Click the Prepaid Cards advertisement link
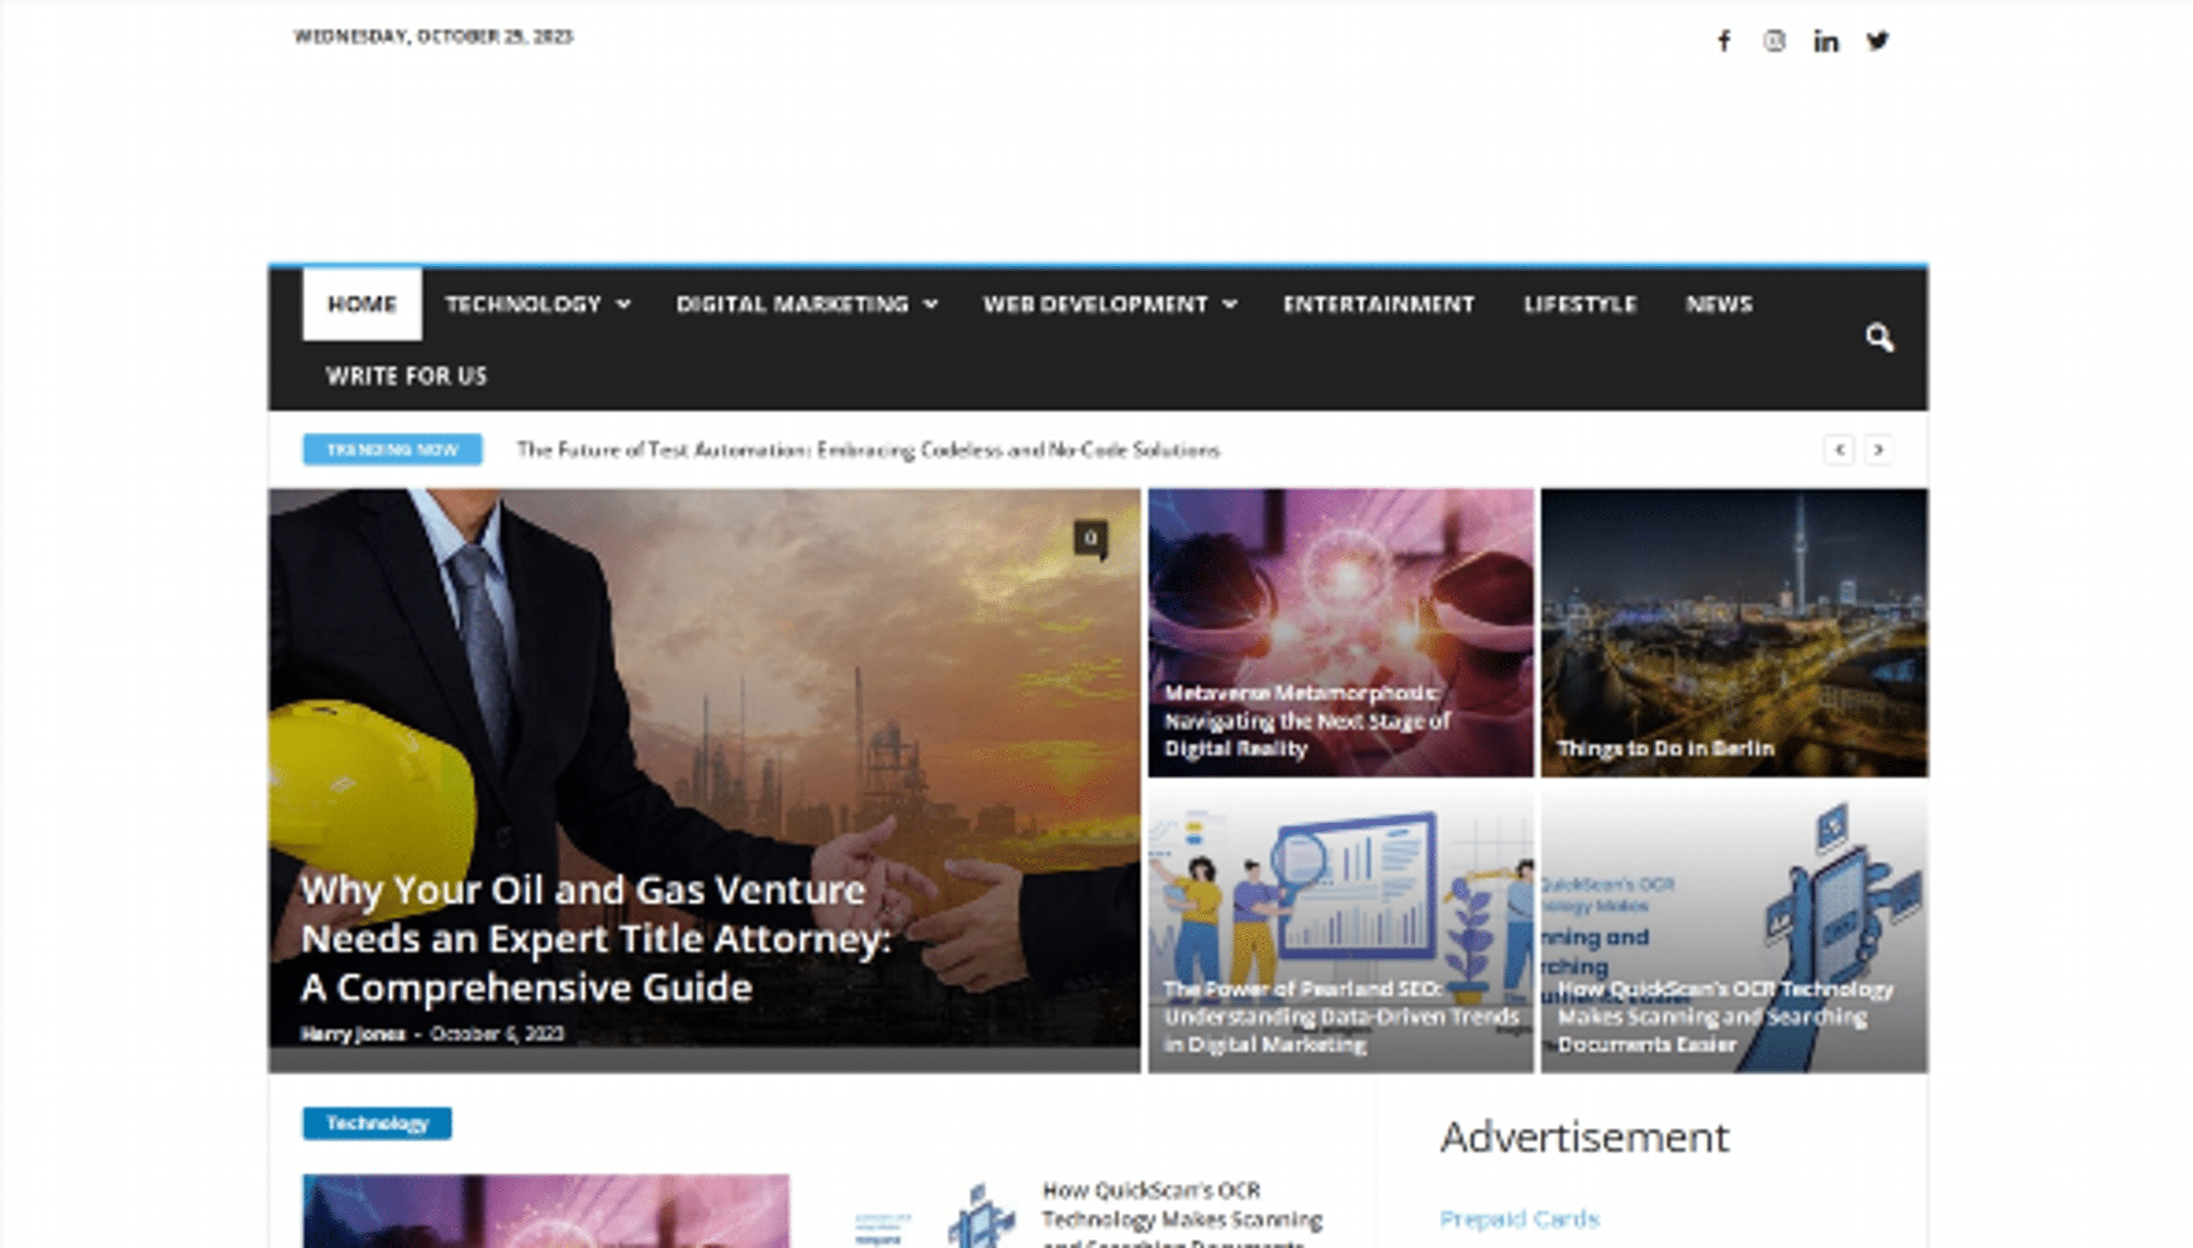The image size is (2193, 1248). (1519, 1219)
